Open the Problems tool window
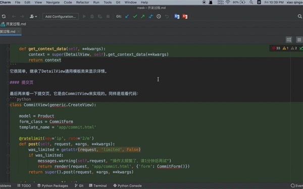The image size is (303, 189). 6,185
